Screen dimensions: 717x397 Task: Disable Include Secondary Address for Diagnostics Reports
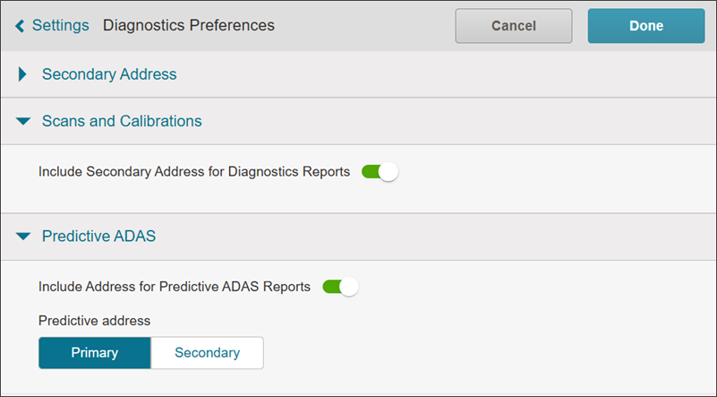click(379, 171)
